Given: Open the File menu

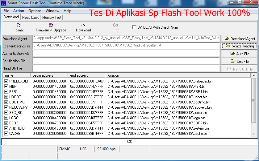Looking at the screenshot, I should point(6,11).
